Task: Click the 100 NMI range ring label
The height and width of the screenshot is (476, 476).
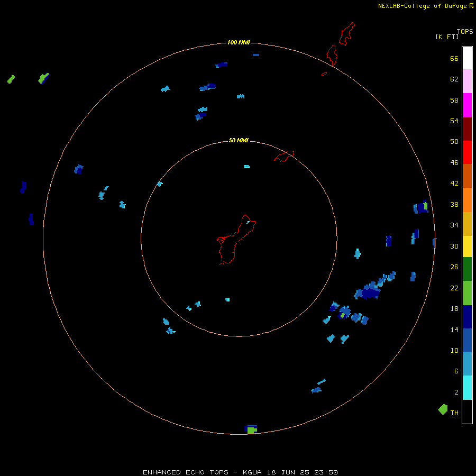Action: (x=239, y=42)
